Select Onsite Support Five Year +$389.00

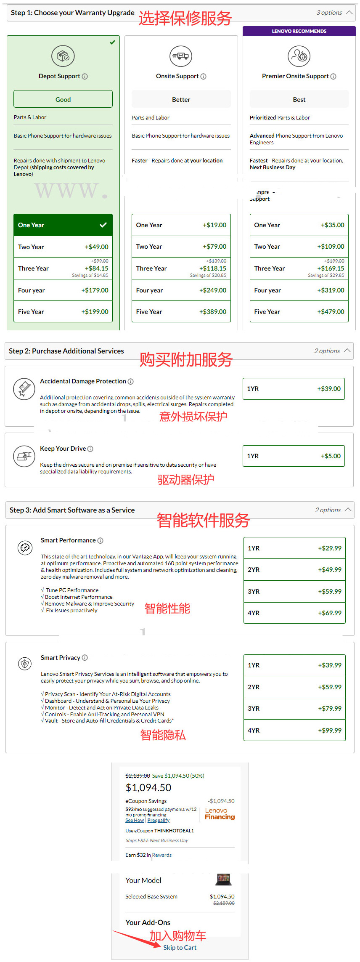click(x=181, y=312)
